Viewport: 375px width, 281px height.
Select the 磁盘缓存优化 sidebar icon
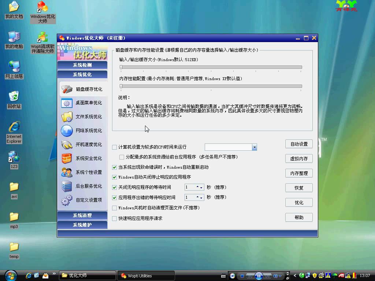(67, 89)
